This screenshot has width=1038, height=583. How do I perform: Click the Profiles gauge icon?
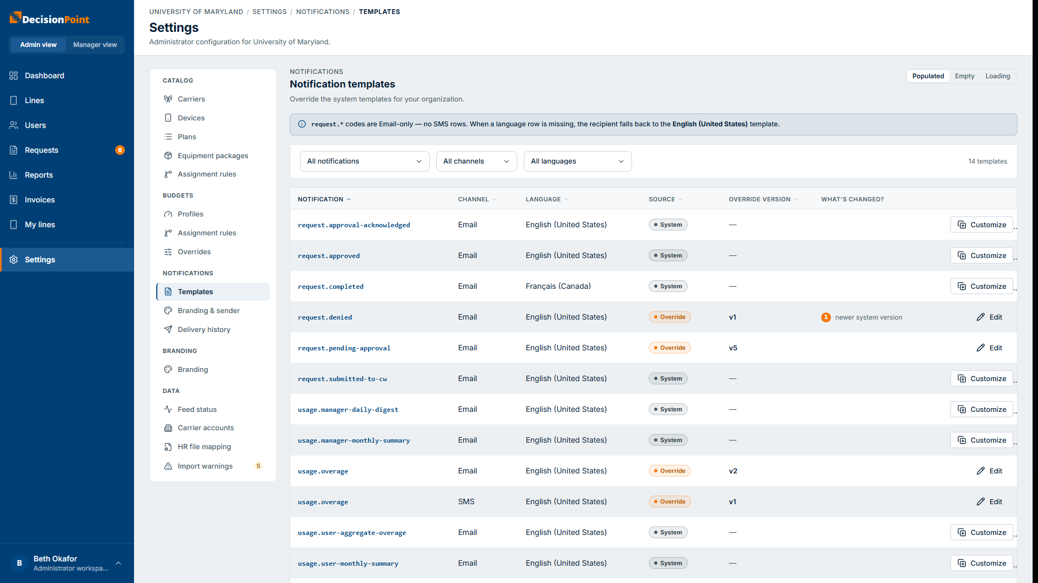[168, 214]
